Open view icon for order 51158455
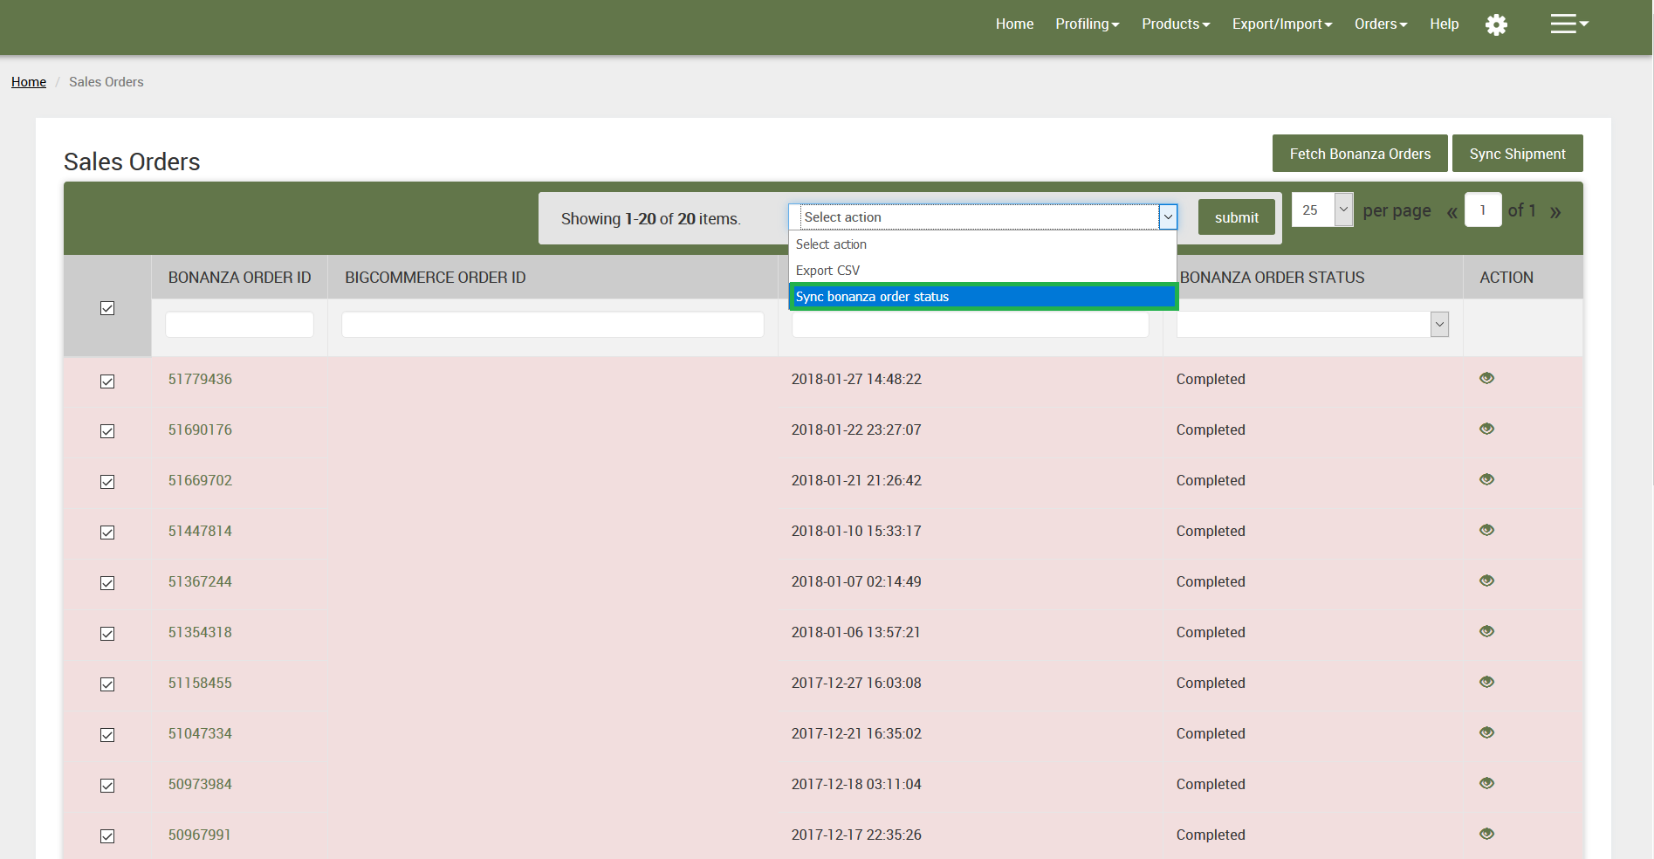Image resolution: width=1654 pixels, height=859 pixels. (x=1486, y=682)
